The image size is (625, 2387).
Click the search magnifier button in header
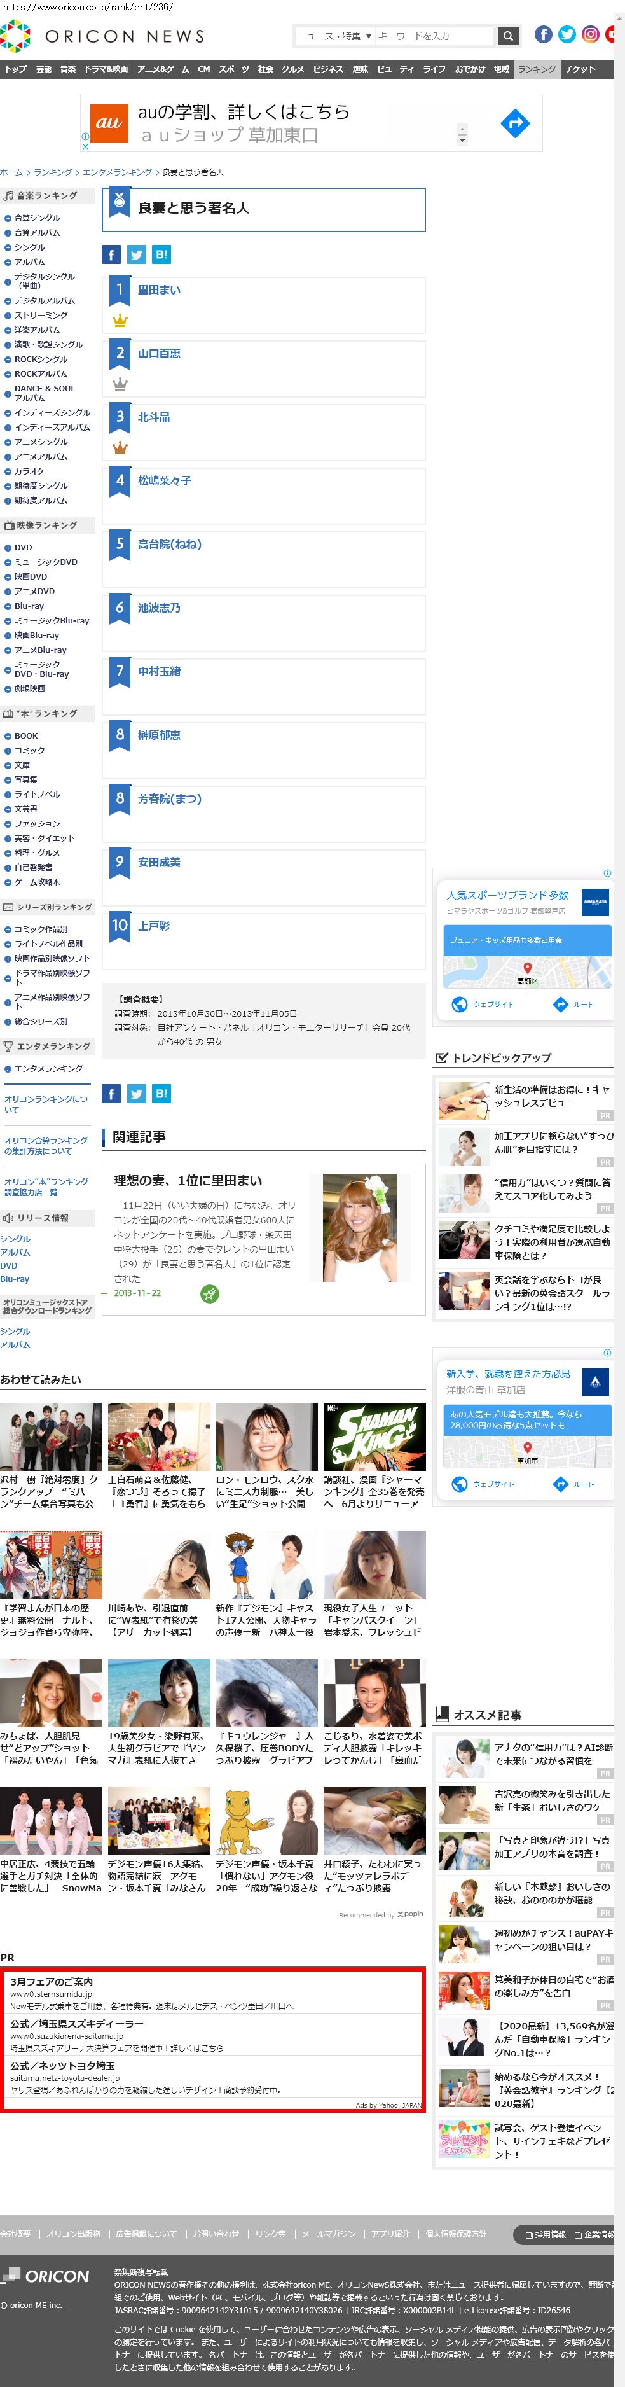(507, 36)
